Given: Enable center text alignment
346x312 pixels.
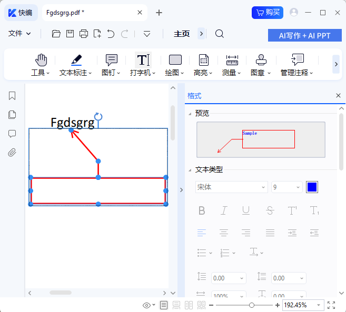Looking at the screenshot, I should 224,233.
